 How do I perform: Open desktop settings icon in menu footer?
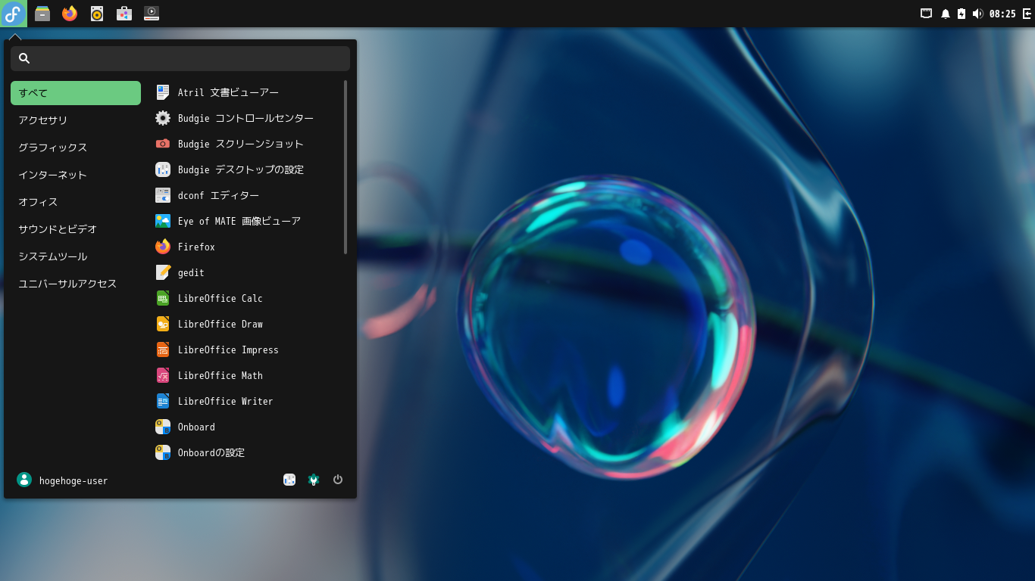[289, 480]
